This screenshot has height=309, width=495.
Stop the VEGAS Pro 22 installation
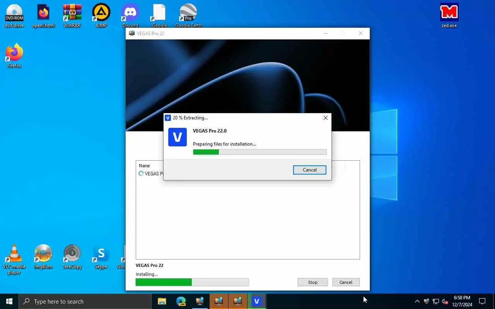[x=312, y=282]
